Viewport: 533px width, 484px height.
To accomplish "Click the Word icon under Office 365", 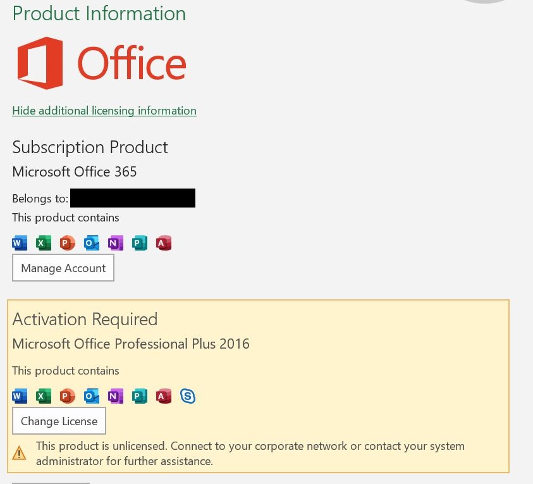I will coord(20,243).
